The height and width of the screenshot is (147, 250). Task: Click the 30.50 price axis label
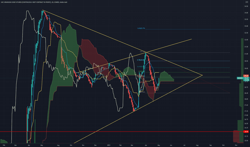tap(246, 61)
